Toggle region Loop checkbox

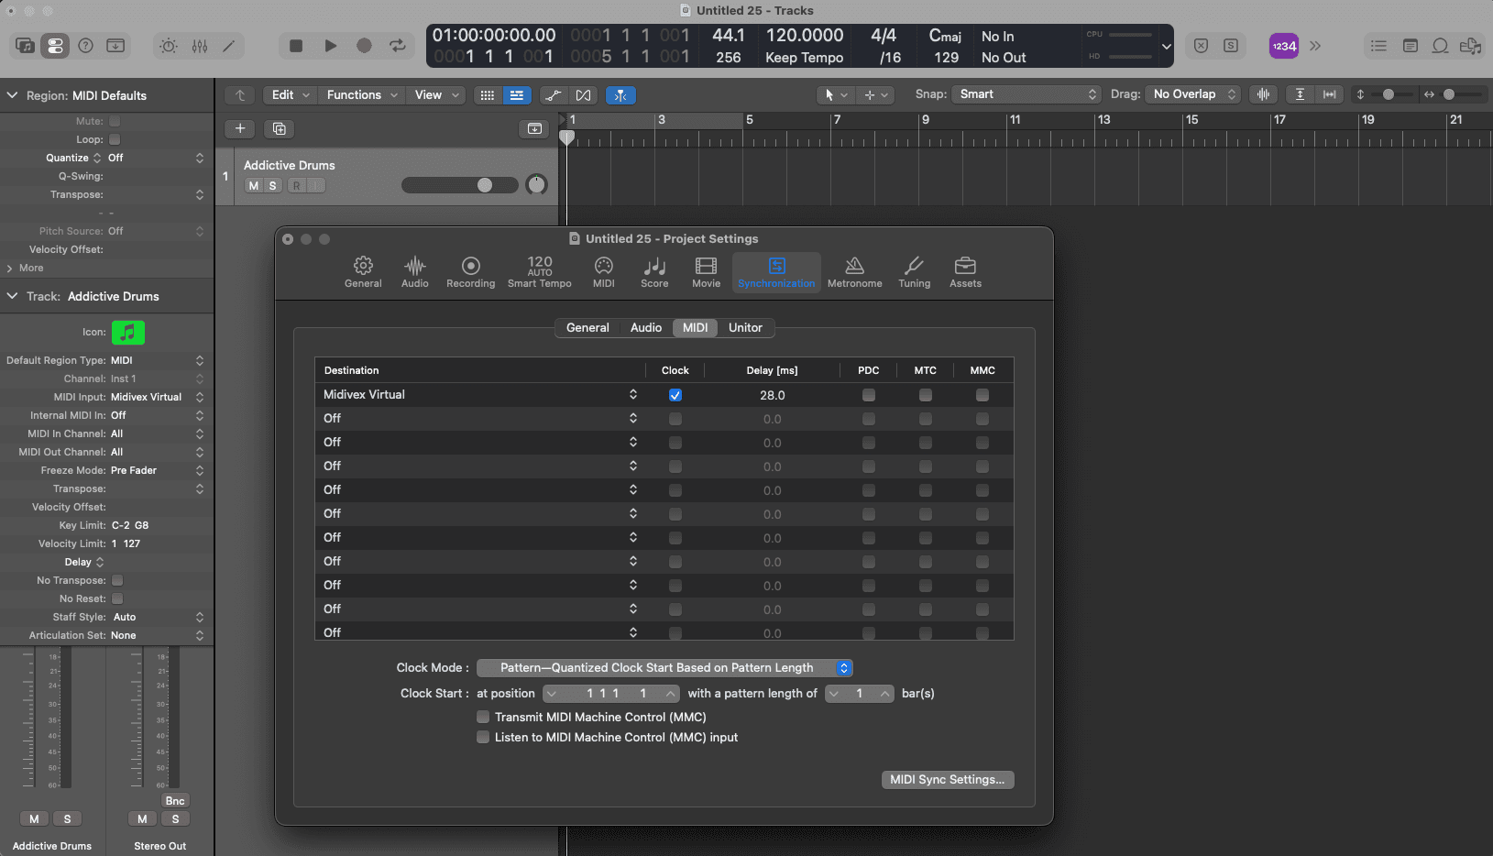(115, 139)
